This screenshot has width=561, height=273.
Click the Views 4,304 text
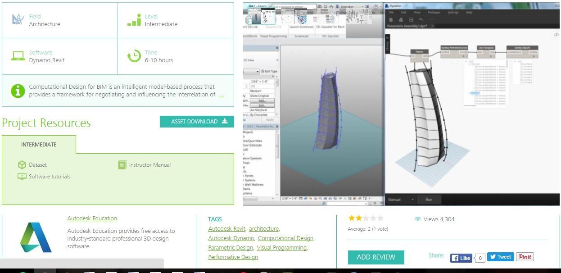tap(439, 219)
